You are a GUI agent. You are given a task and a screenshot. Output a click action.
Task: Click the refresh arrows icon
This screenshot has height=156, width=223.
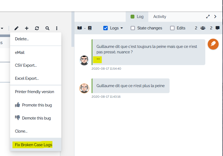[x=37, y=28]
